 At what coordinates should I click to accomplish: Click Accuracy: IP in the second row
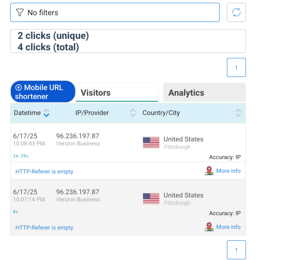coord(225,213)
